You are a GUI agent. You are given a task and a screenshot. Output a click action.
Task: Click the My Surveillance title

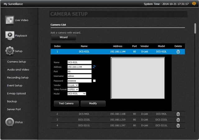point(13,4)
